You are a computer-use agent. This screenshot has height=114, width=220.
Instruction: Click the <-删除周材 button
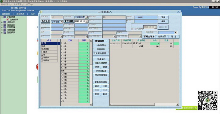pos(101,45)
